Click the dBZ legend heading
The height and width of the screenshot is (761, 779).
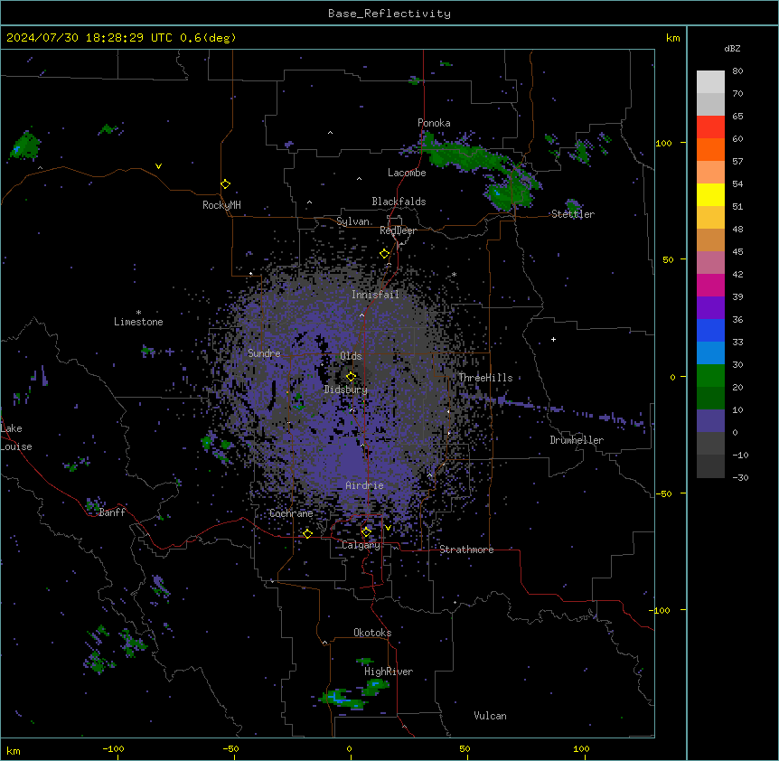732,48
